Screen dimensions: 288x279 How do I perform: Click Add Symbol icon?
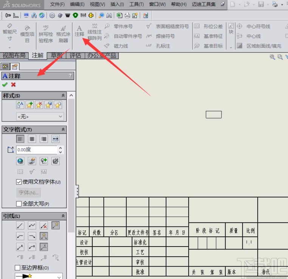pyautogui.click(x=44, y=161)
